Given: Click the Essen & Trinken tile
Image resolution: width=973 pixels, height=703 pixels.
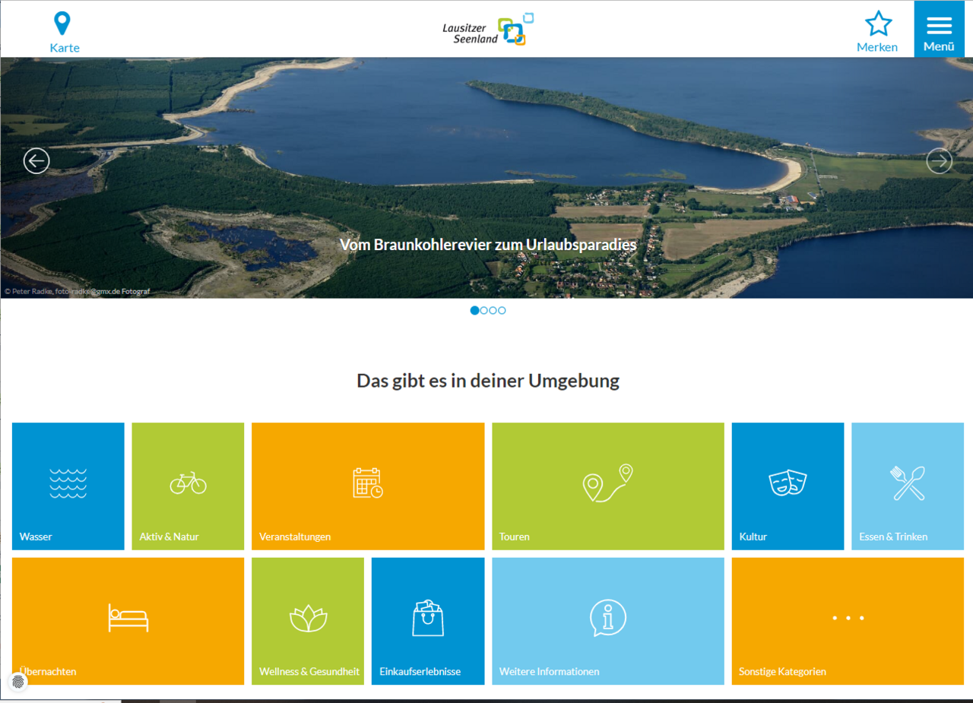Looking at the screenshot, I should (908, 486).
